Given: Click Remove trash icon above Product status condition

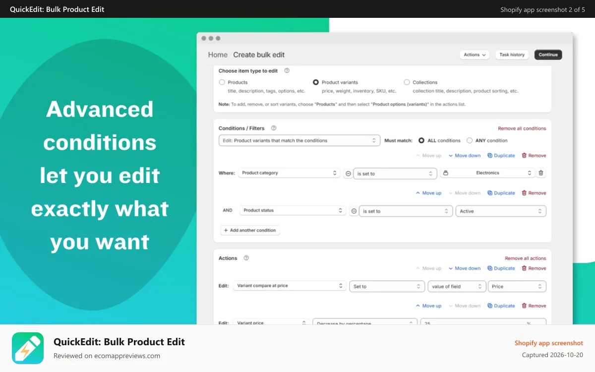Looking at the screenshot, I should pos(524,193).
